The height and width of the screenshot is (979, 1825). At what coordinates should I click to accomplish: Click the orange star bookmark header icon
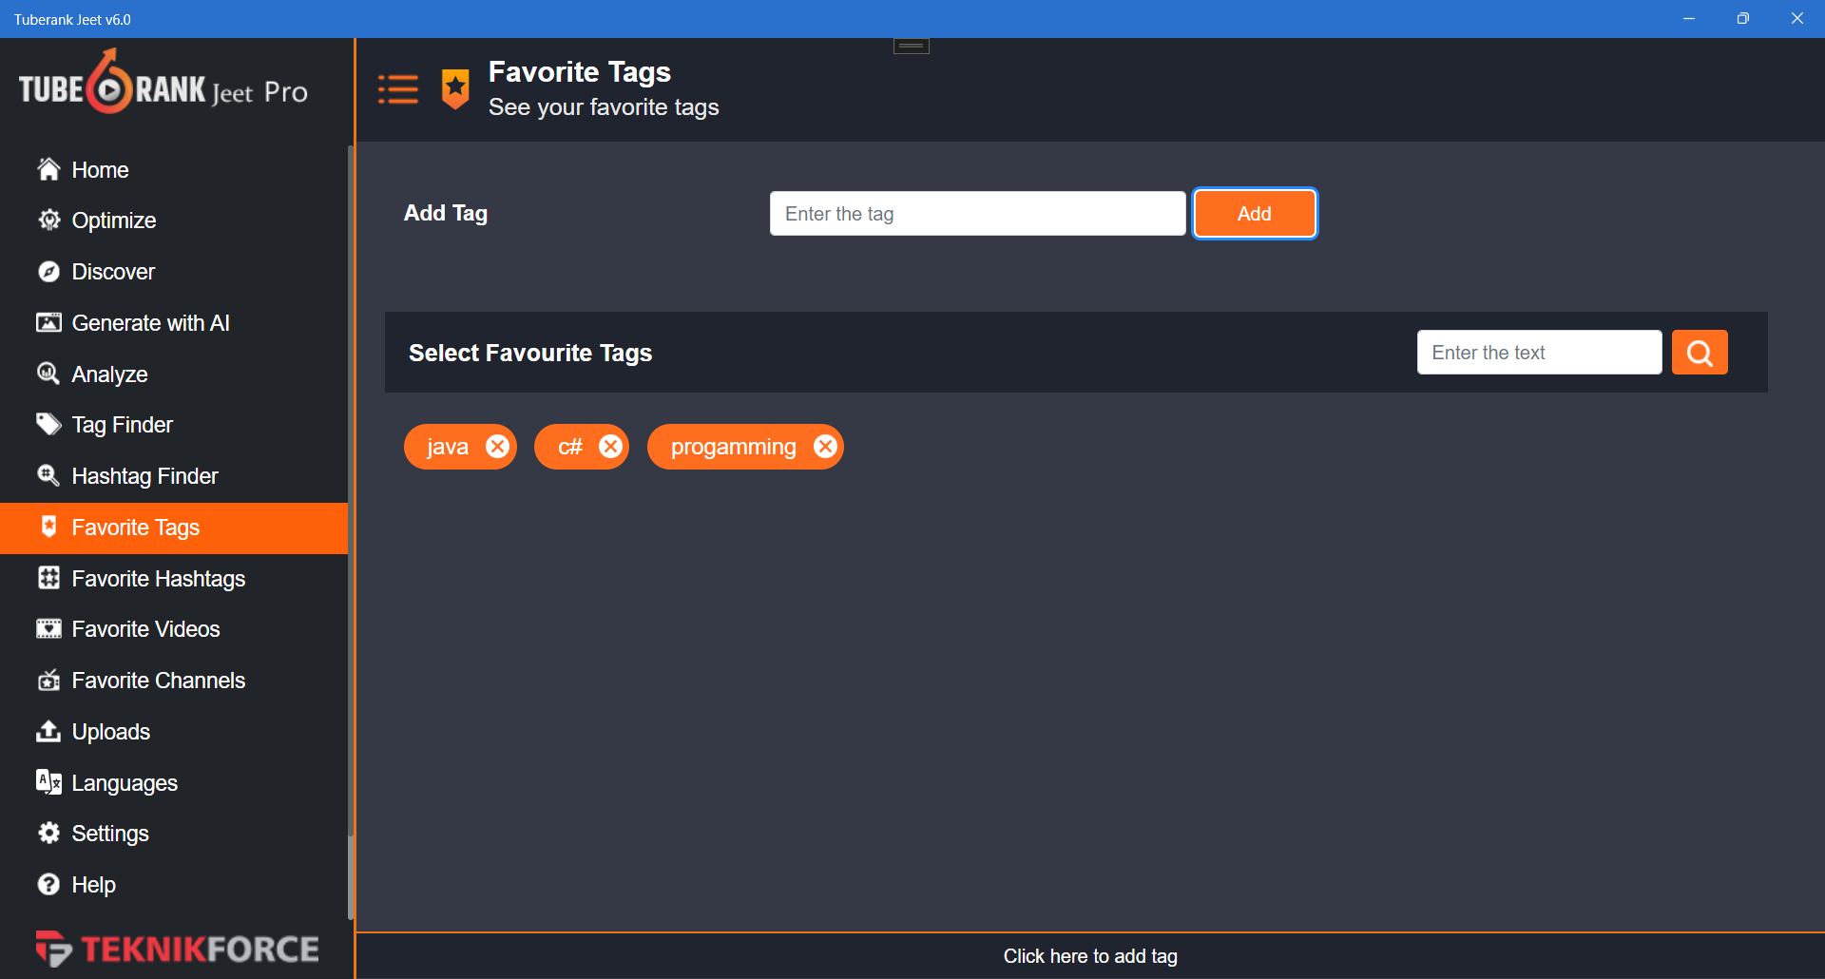click(x=455, y=88)
